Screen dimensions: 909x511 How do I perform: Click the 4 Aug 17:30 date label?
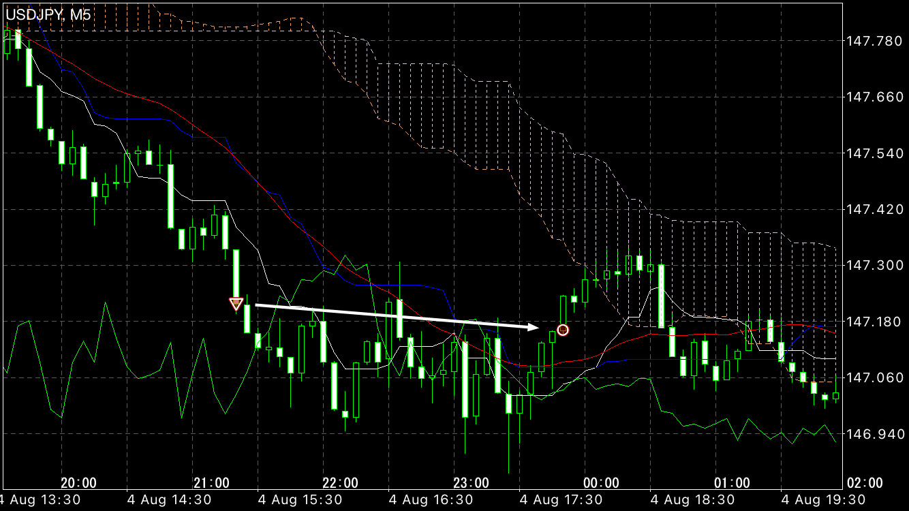click(561, 500)
